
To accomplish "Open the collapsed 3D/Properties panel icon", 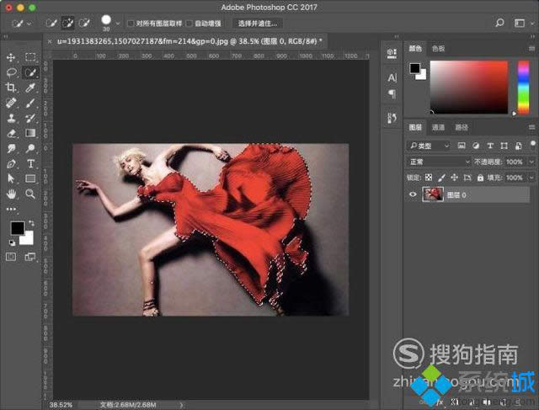I will (392, 54).
